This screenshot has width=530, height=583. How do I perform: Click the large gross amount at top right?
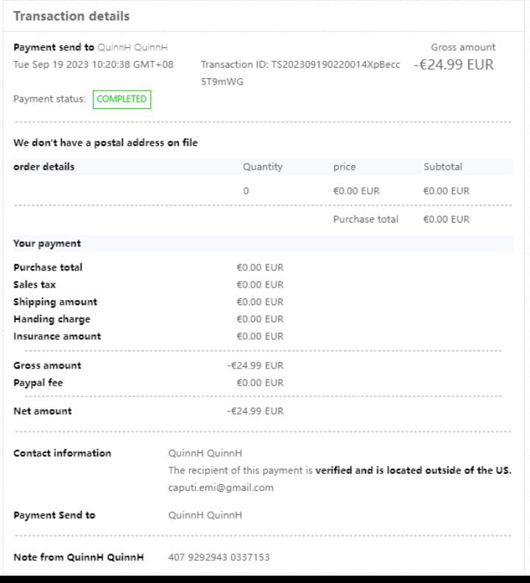pyautogui.click(x=453, y=64)
